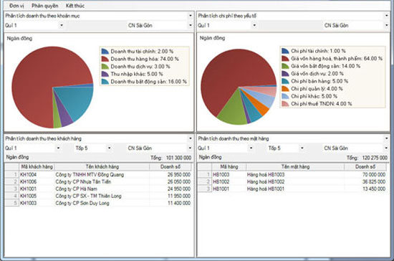This screenshot has height=261, width=394.
Task: Open the Đơn vị menu
Action: click(x=16, y=6)
